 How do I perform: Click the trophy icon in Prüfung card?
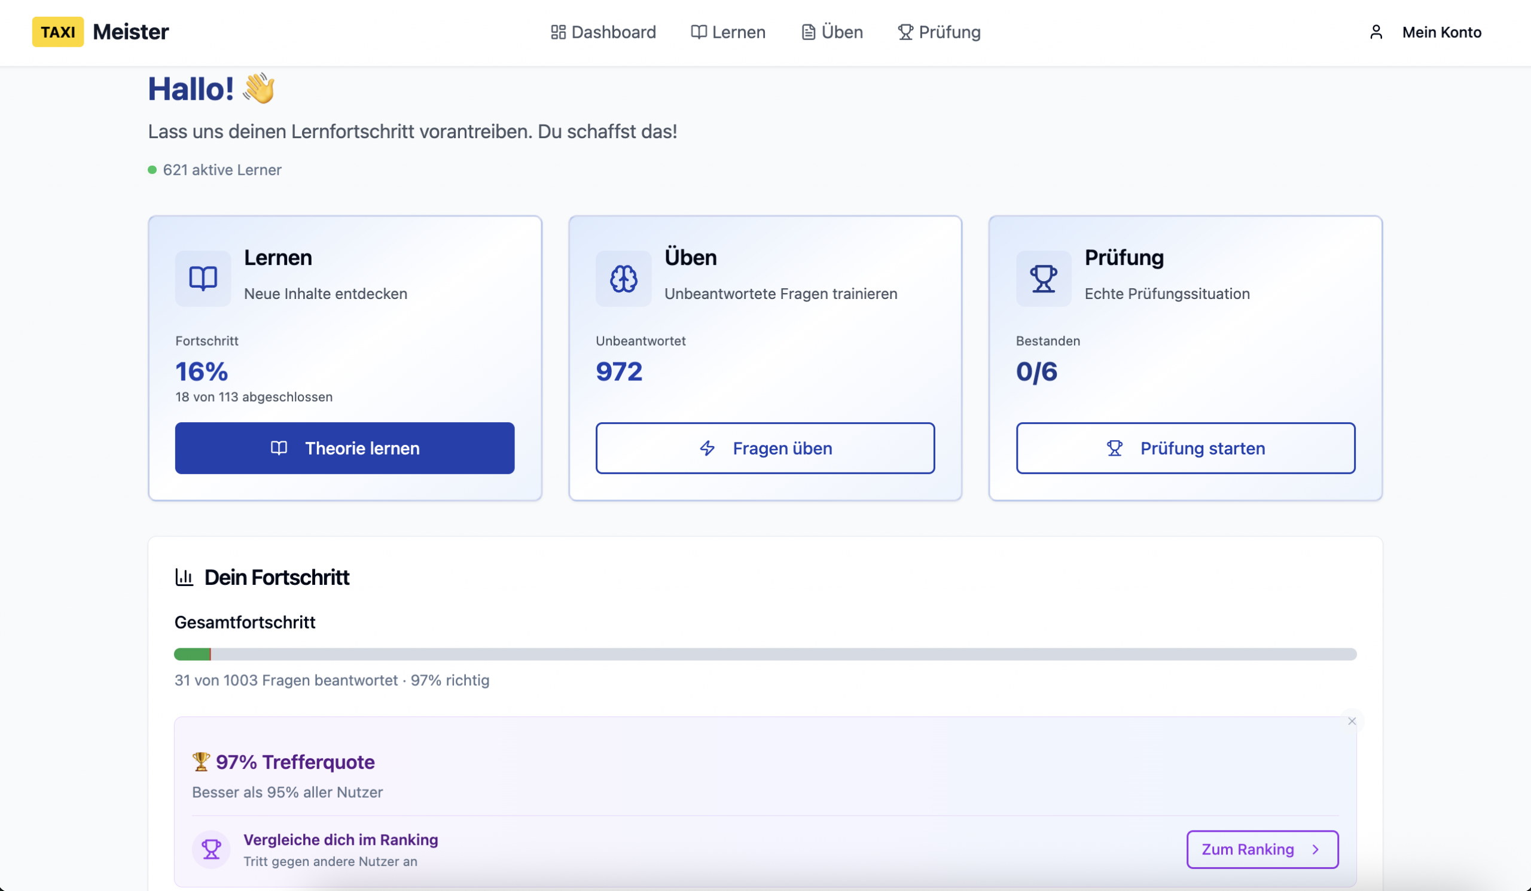[x=1043, y=279]
